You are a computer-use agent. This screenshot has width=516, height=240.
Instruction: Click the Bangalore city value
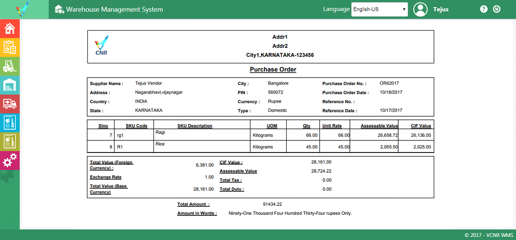278,83
